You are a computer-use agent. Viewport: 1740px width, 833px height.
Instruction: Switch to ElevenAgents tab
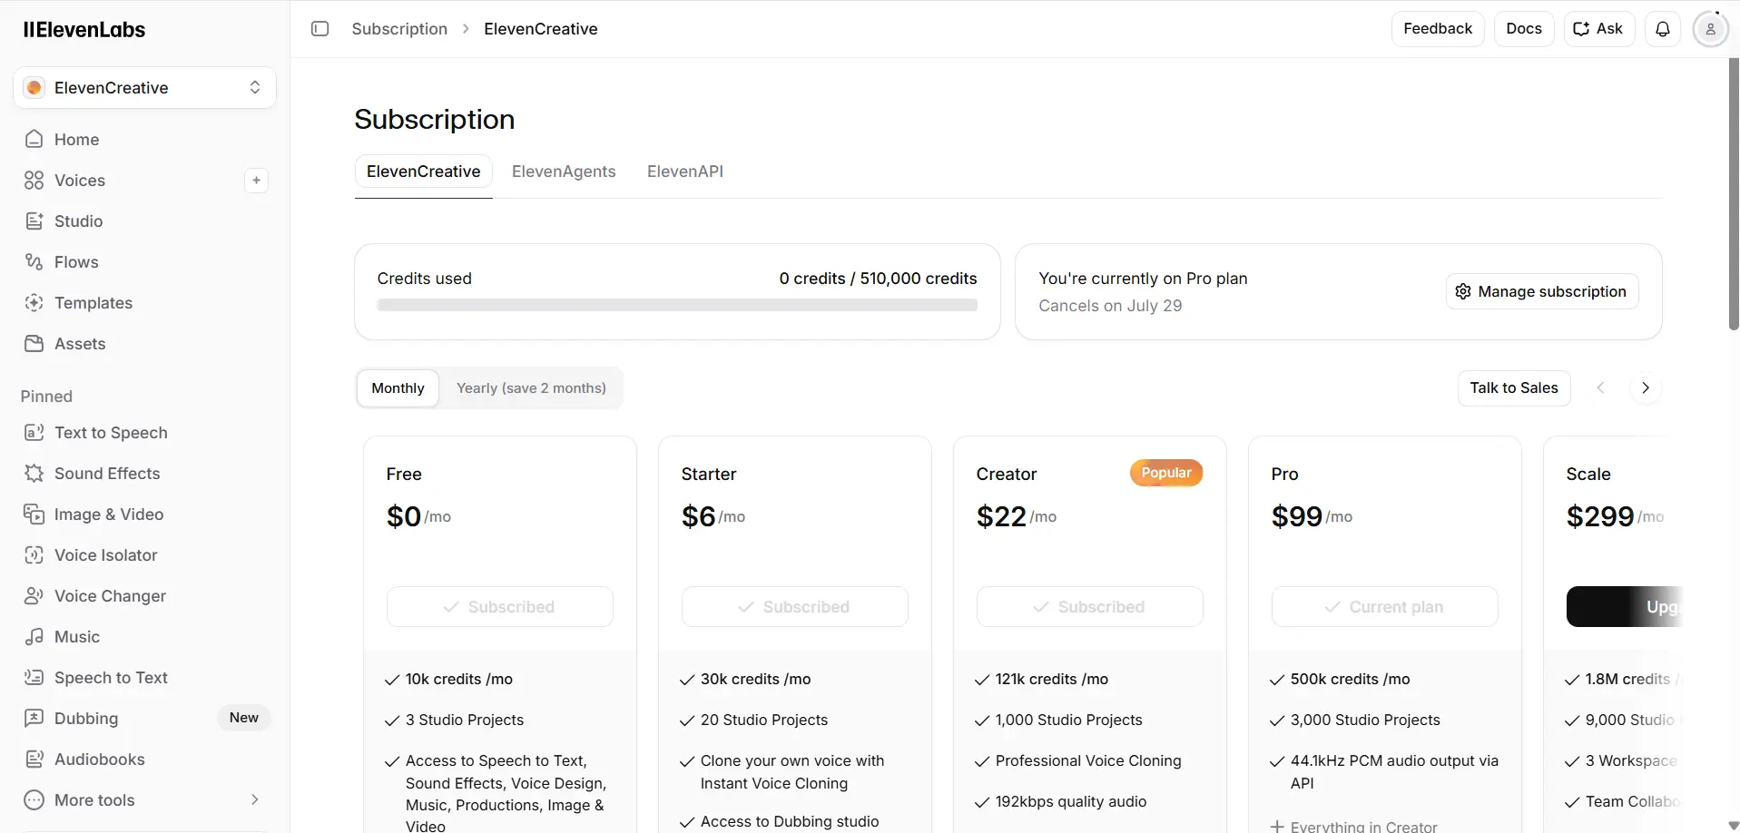click(564, 171)
